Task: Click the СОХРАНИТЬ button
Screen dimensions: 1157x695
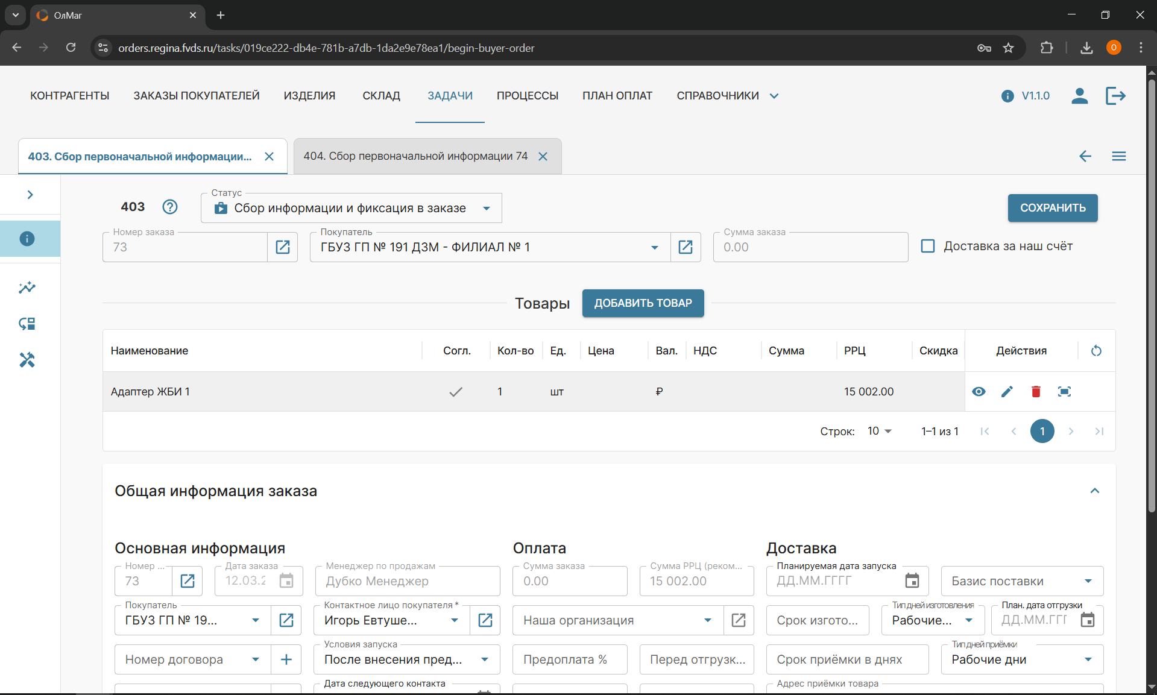Action: click(x=1052, y=208)
